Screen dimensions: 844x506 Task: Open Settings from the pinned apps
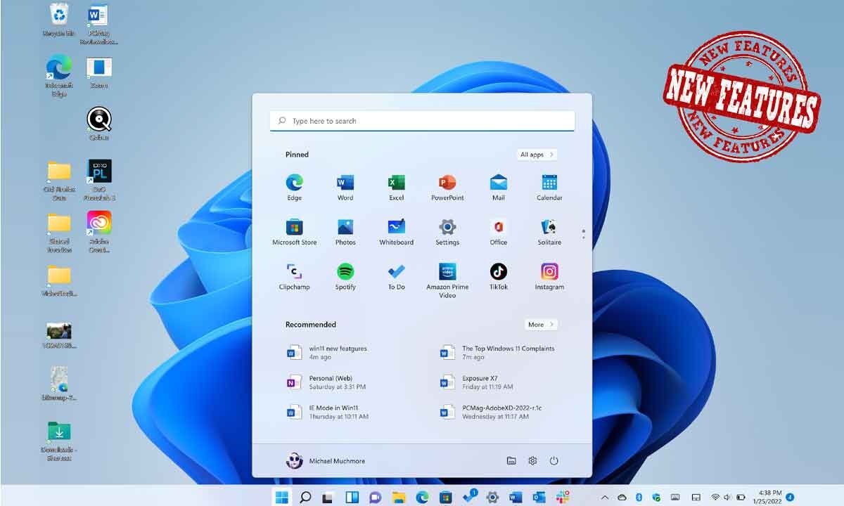coord(447,232)
